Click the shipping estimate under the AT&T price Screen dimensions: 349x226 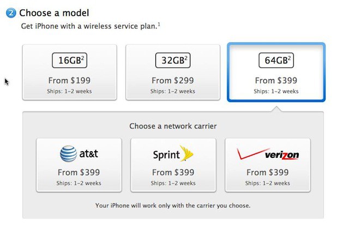[79, 183]
